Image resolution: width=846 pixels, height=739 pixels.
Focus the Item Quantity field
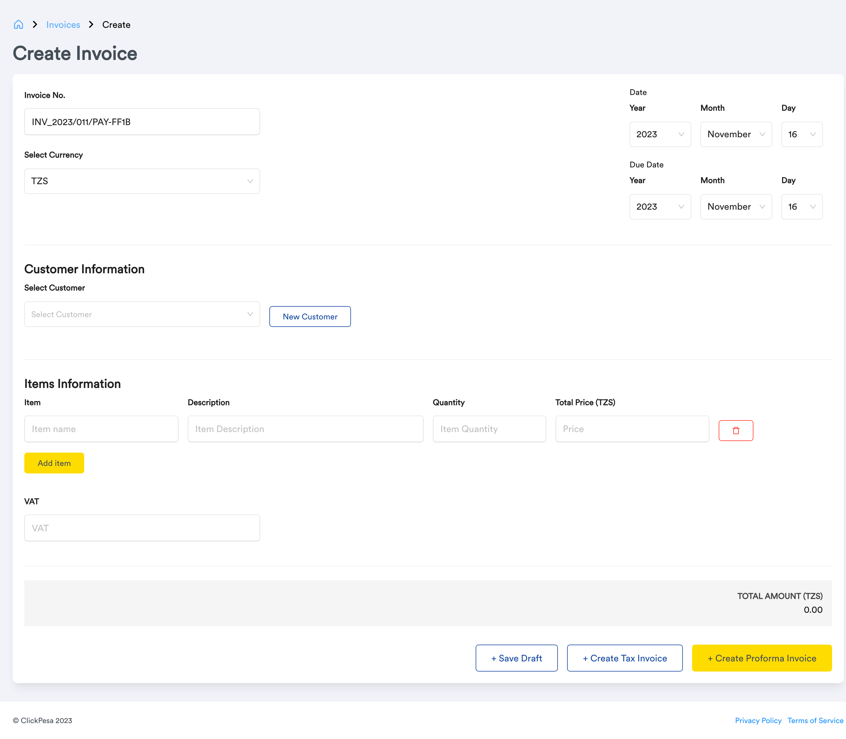click(489, 429)
